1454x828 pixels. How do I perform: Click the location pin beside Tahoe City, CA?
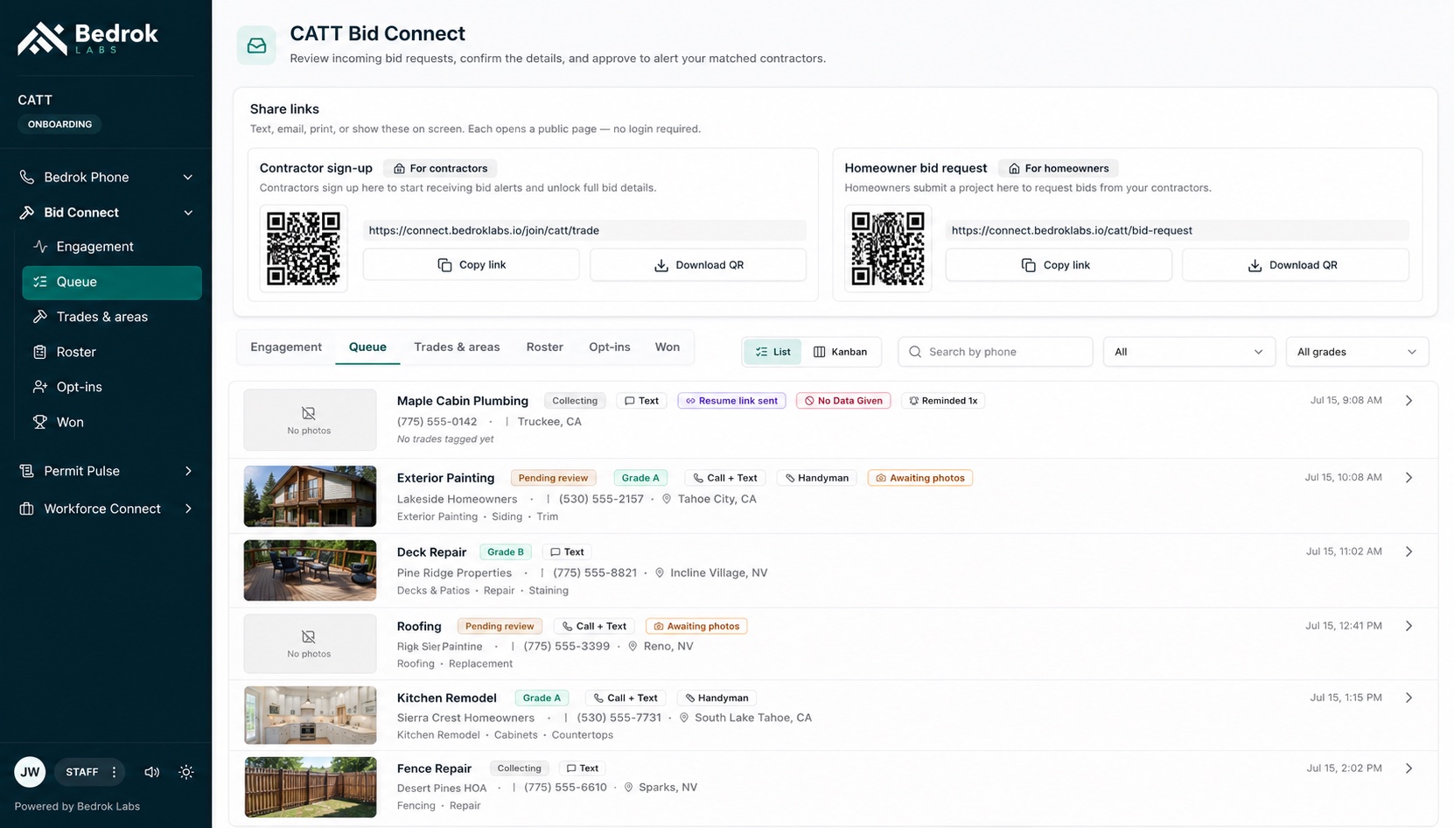point(667,499)
